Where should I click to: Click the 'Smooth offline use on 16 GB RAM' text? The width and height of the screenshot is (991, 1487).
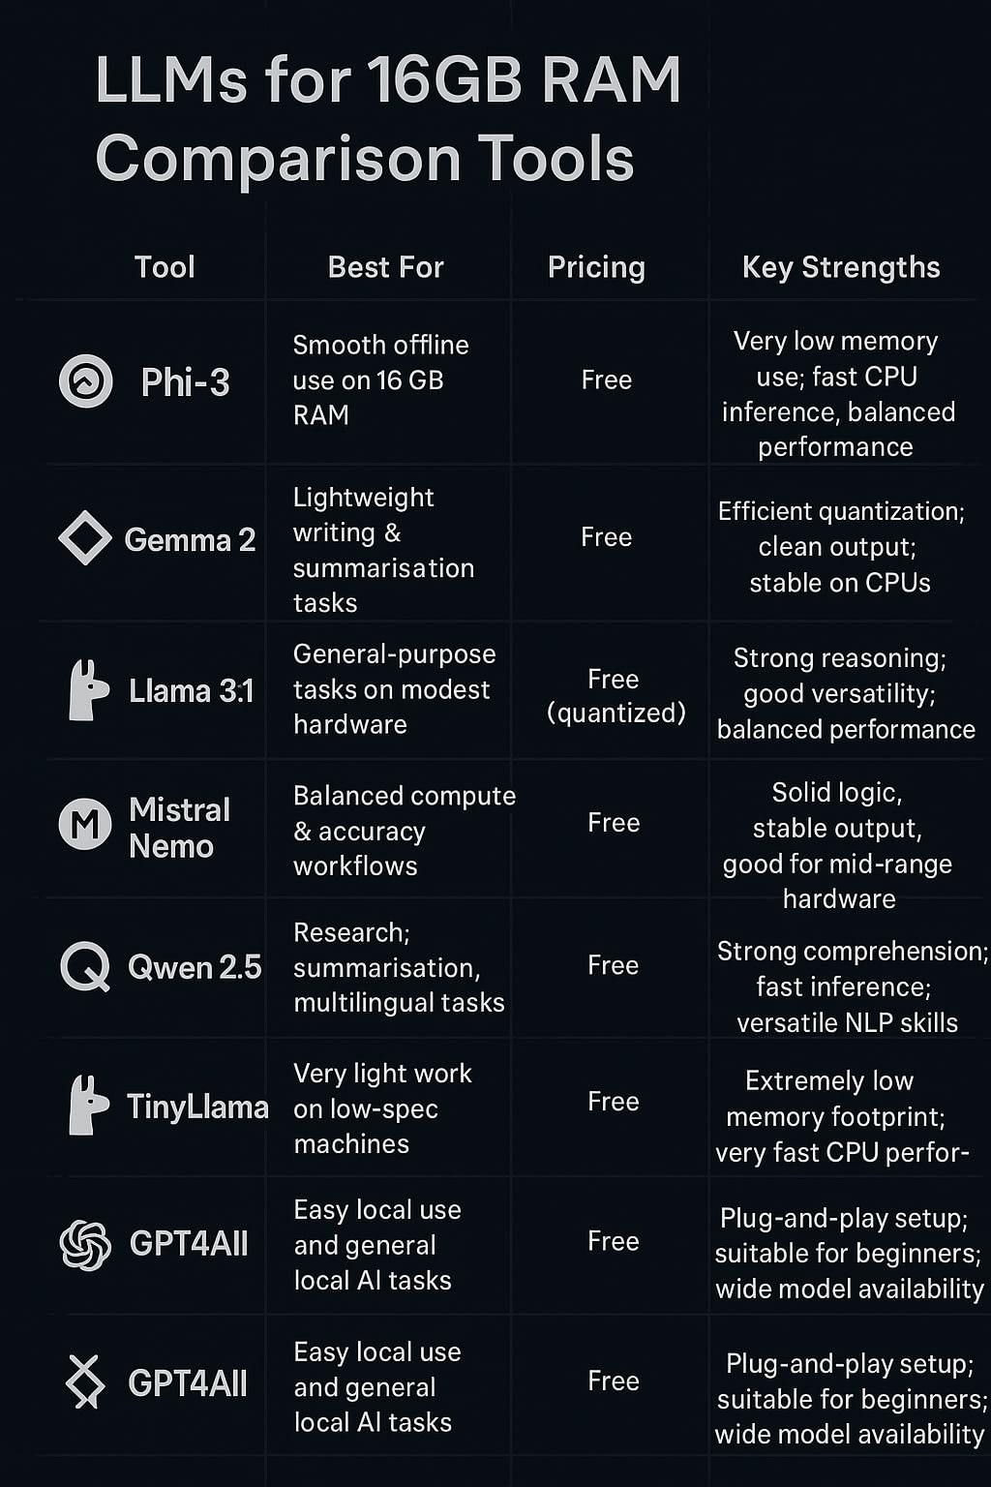(380, 380)
